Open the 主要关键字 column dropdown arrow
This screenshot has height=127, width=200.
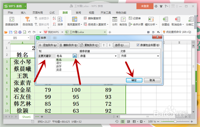pyautogui.click(x=75, y=56)
